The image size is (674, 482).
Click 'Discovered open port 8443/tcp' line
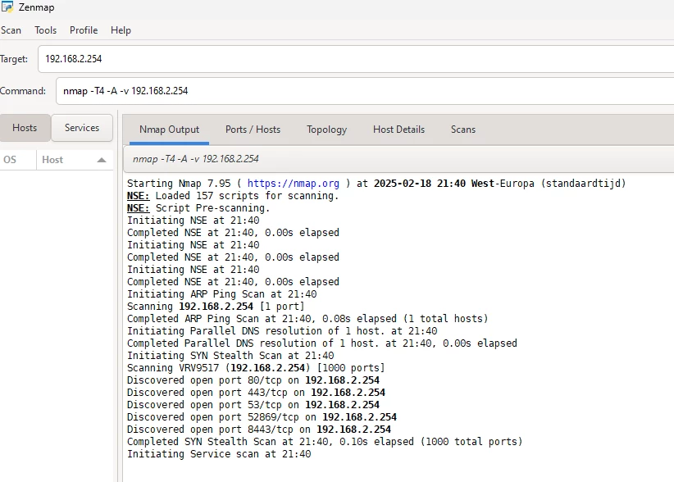(x=259, y=430)
